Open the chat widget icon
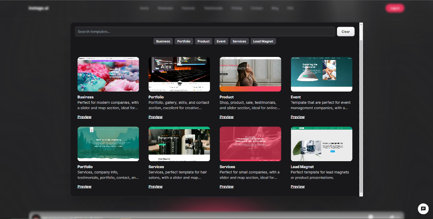 (423, 209)
